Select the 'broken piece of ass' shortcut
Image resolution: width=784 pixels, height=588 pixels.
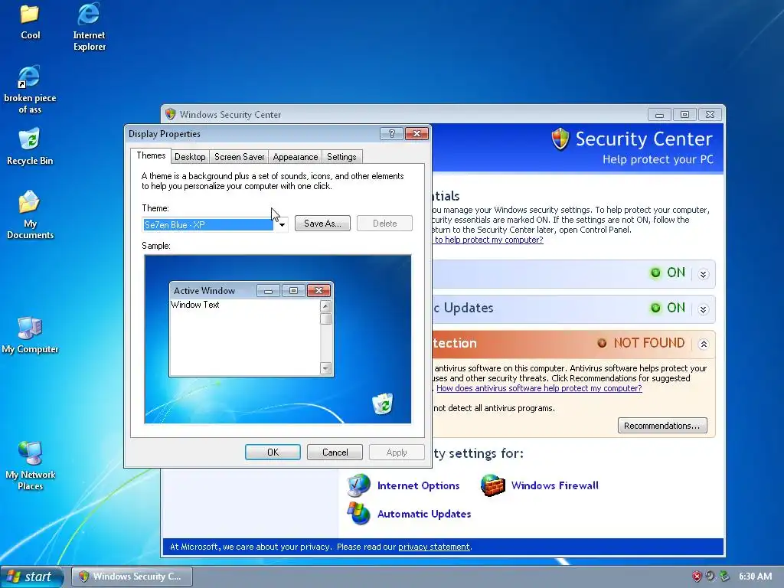tap(30, 89)
